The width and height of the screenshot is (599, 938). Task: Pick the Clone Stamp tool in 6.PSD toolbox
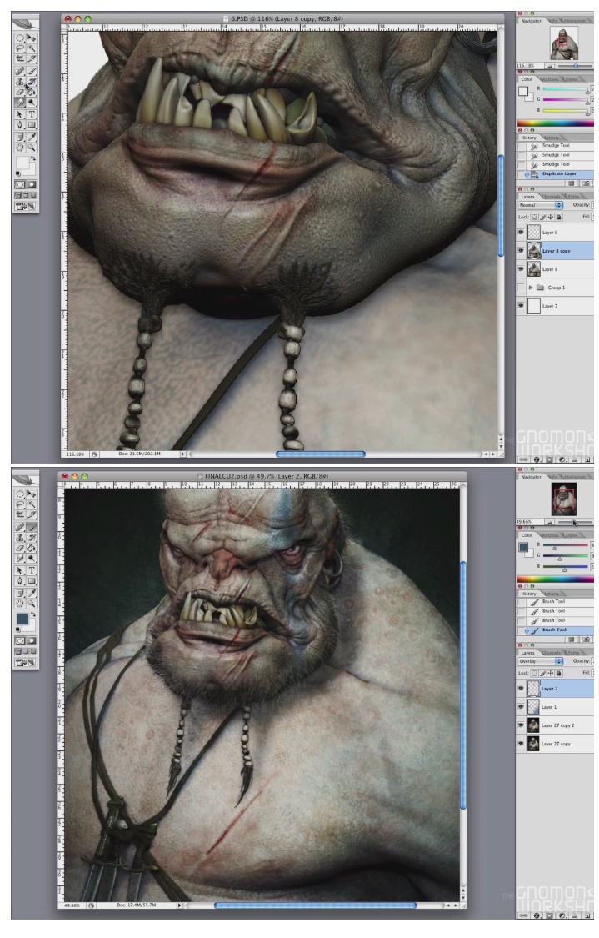pos(21,82)
